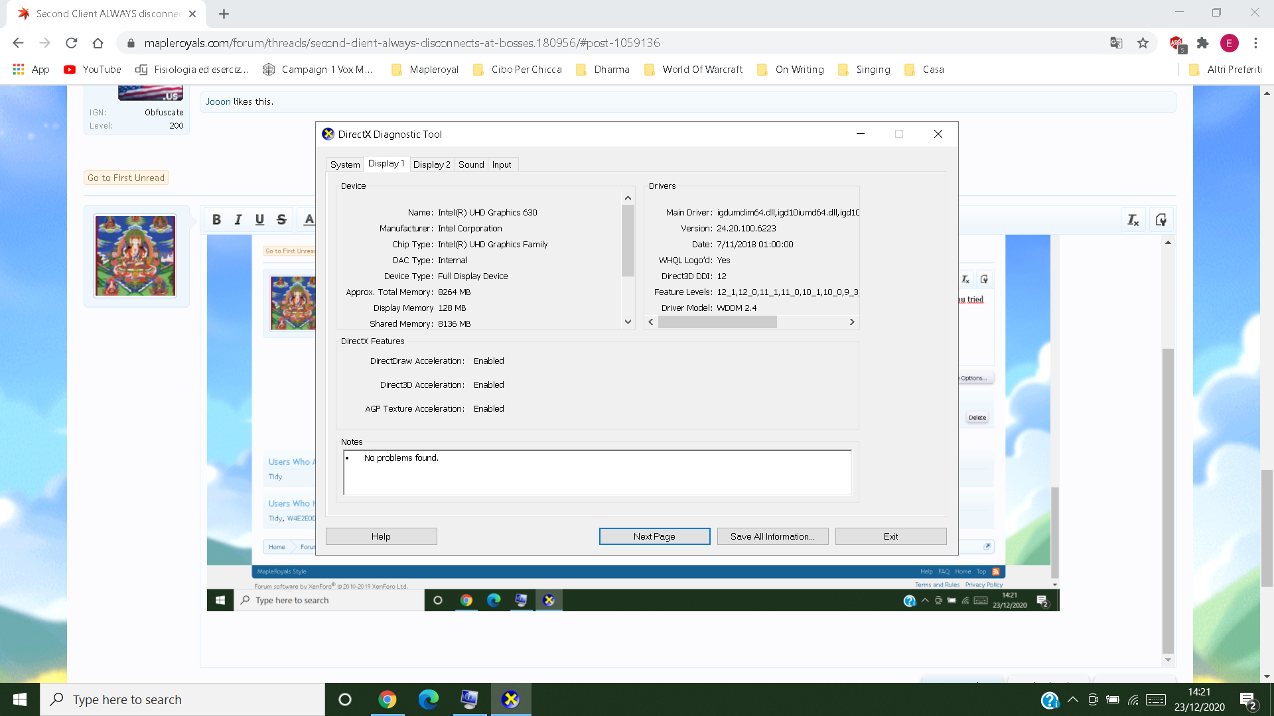The image size is (1274, 716).
Task: Click the remove formatting icon
Action: click(x=1133, y=220)
